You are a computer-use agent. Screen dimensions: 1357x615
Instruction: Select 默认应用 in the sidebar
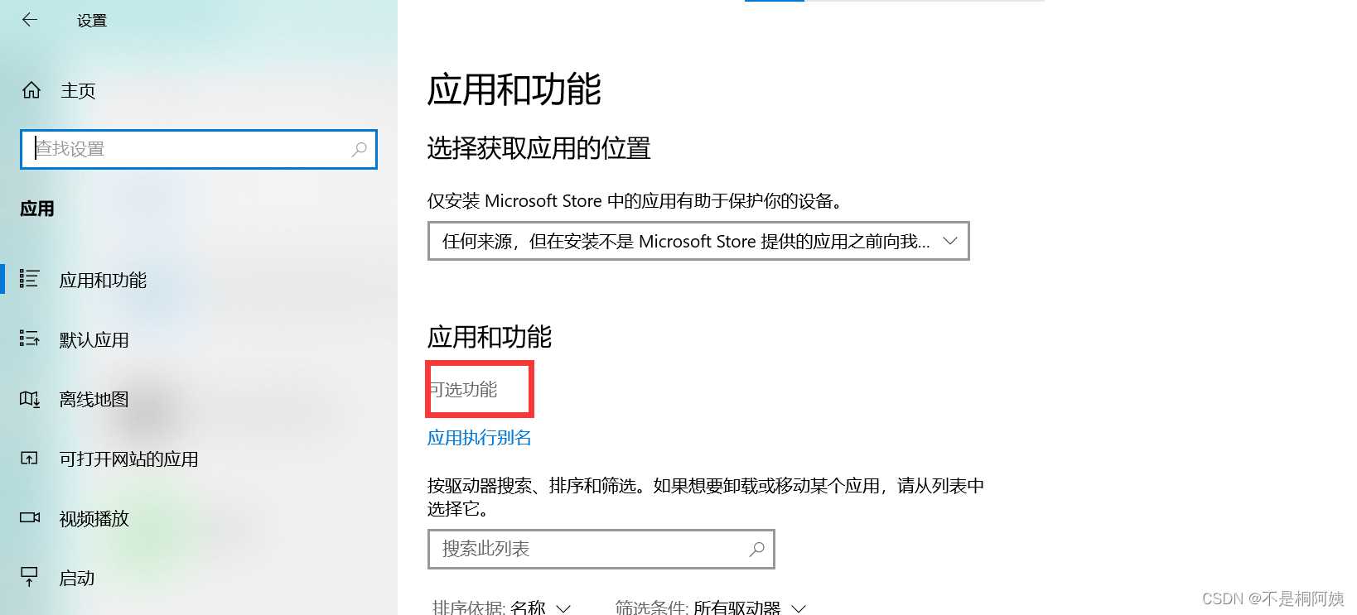(94, 339)
